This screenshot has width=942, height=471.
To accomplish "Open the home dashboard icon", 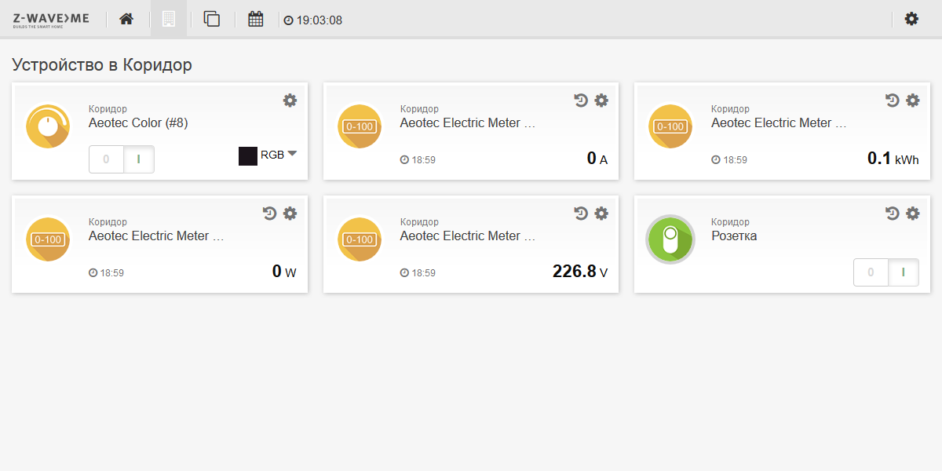I will click(126, 19).
